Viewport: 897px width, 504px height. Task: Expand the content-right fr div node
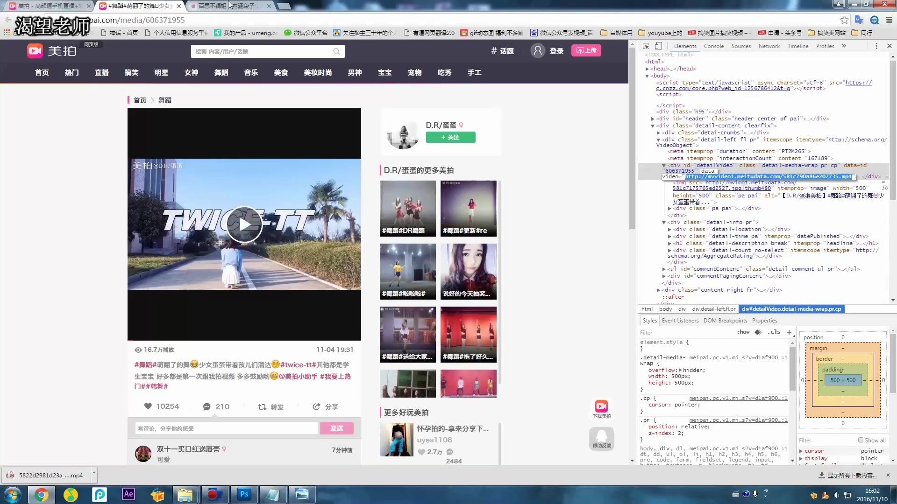[x=658, y=290]
